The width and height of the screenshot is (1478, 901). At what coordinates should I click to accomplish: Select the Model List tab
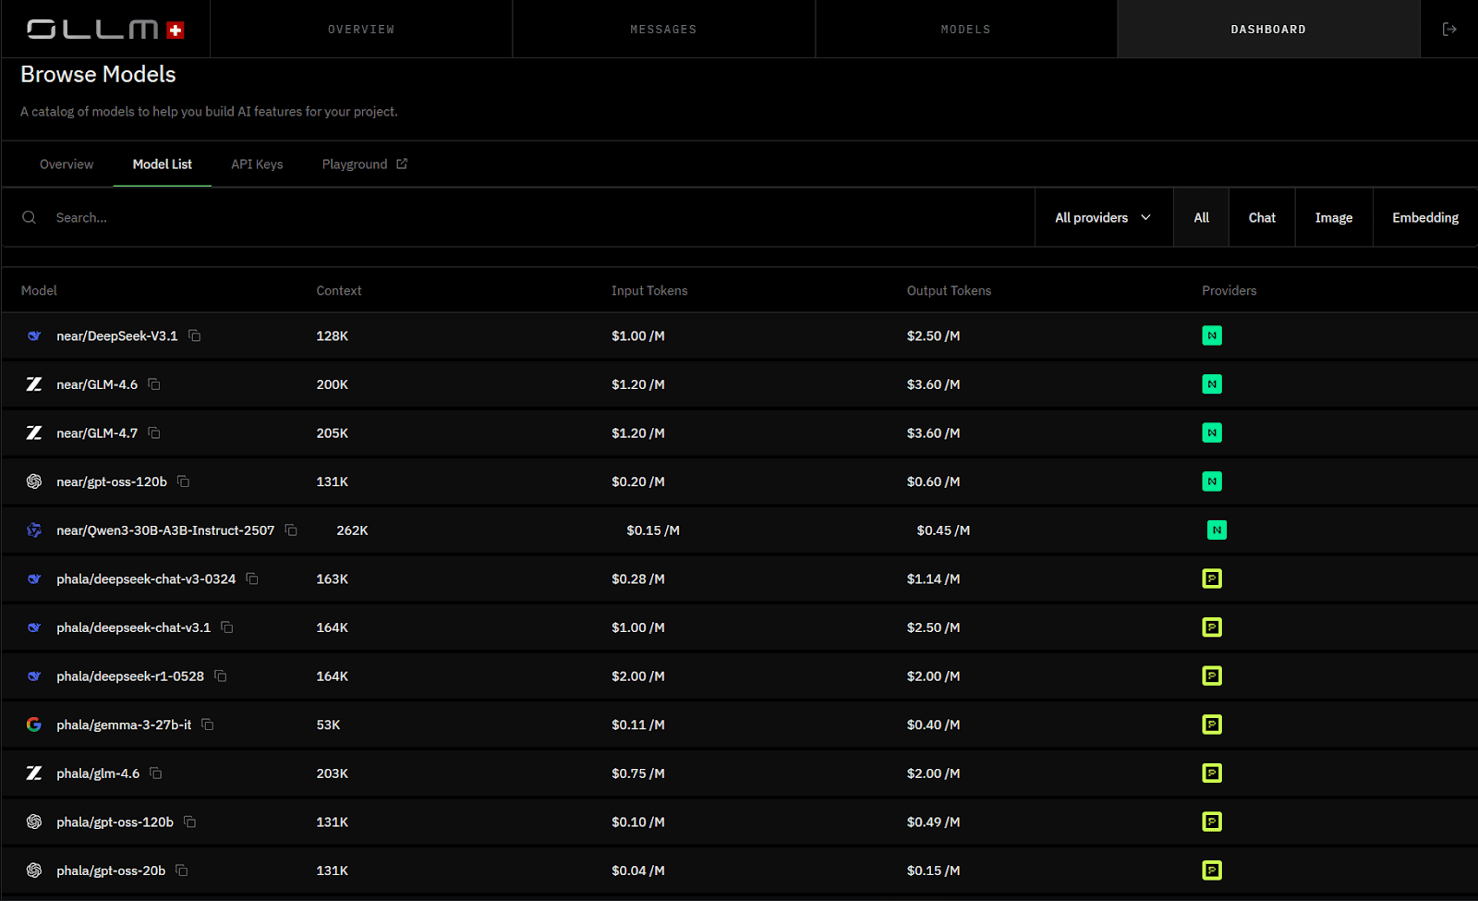(x=163, y=164)
